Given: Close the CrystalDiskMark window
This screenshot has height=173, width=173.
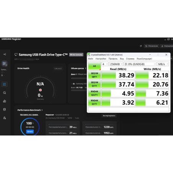Looking at the screenshot, I should pos(166,55).
